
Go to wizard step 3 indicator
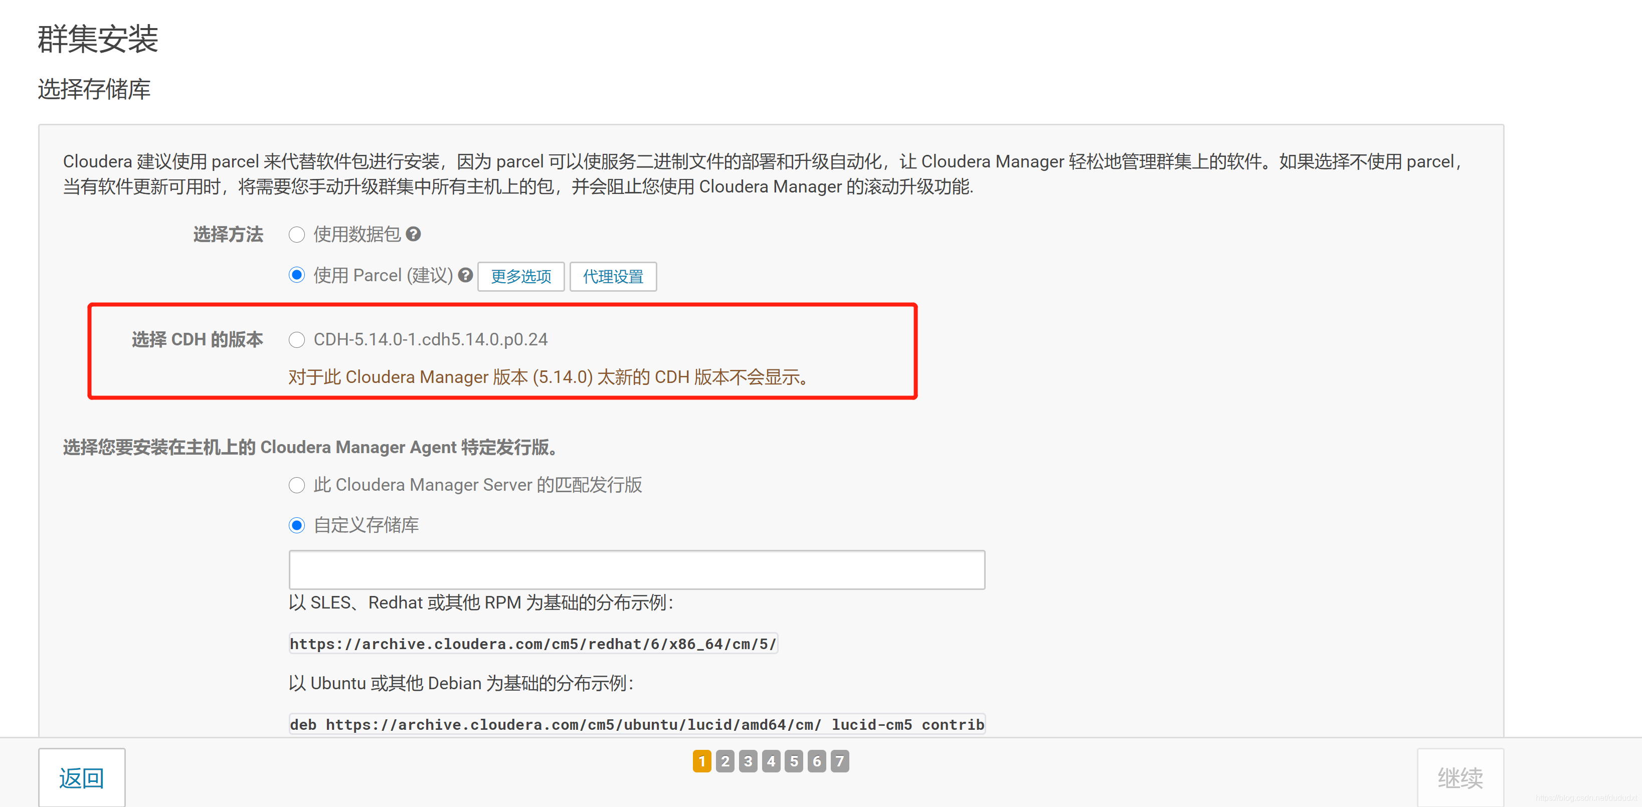pos(748,760)
